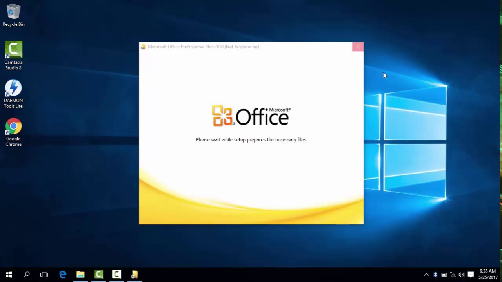Open the Windows Start menu
Screen dimensions: 502x282
tap(9, 275)
